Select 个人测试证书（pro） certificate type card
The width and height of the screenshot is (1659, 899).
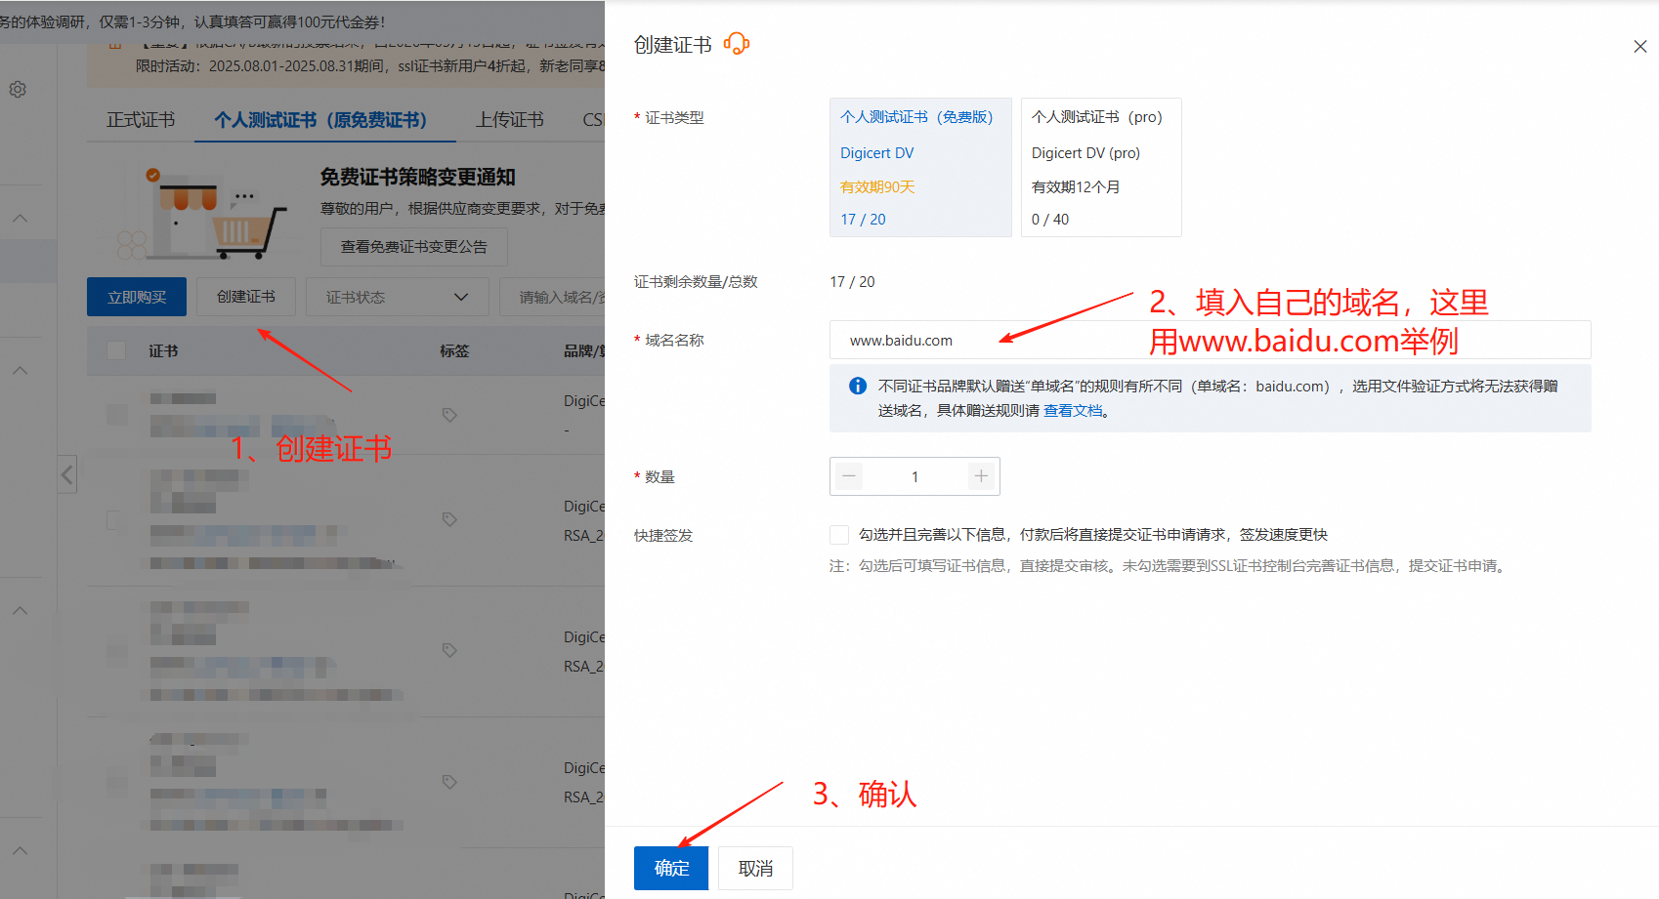(1101, 167)
